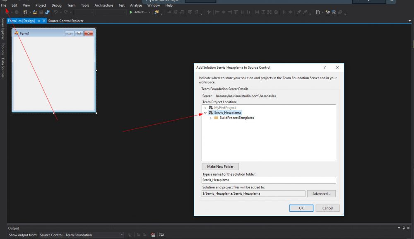The image size is (414, 239).
Task: Select Servis_Hesaplama team project in tree
Action: (x=227, y=113)
